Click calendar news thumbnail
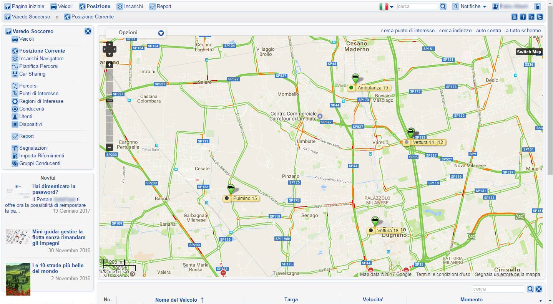The width and height of the screenshot is (553, 304). pyautogui.click(x=18, y=236)
